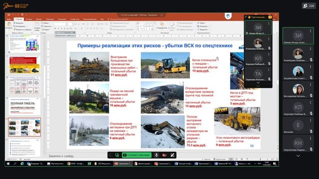Open the font size combo box
Viewport: 319px width, 179px height.
[70, 24]
